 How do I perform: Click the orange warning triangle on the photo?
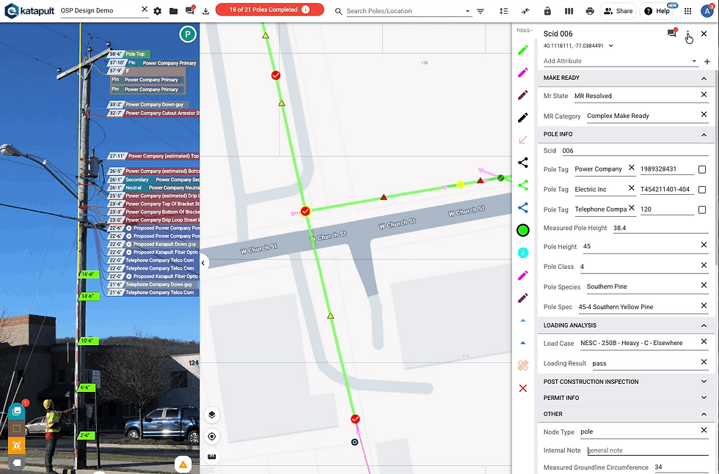click(x=183, y=464)
